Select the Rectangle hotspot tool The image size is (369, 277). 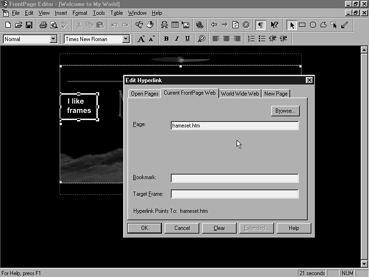click(x=302, y=25)
